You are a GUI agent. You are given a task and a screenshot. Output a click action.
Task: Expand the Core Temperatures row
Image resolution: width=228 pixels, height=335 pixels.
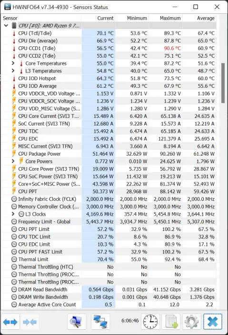point(13,63)
